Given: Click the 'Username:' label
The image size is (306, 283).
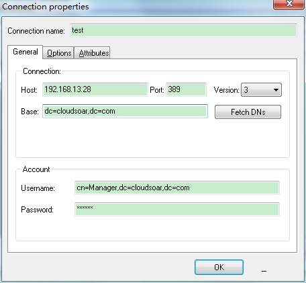Looking at the screenshot, I should point(38,188).
